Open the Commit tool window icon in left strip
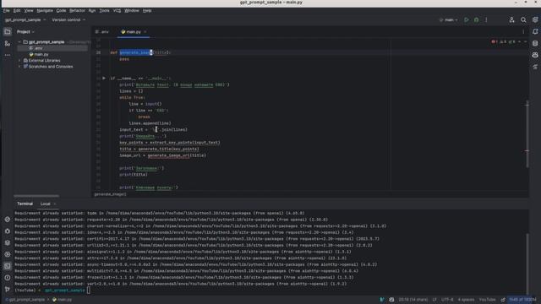The height and width of the screenshot is (304, 541). pyautogui.click(x=8, y=43)
